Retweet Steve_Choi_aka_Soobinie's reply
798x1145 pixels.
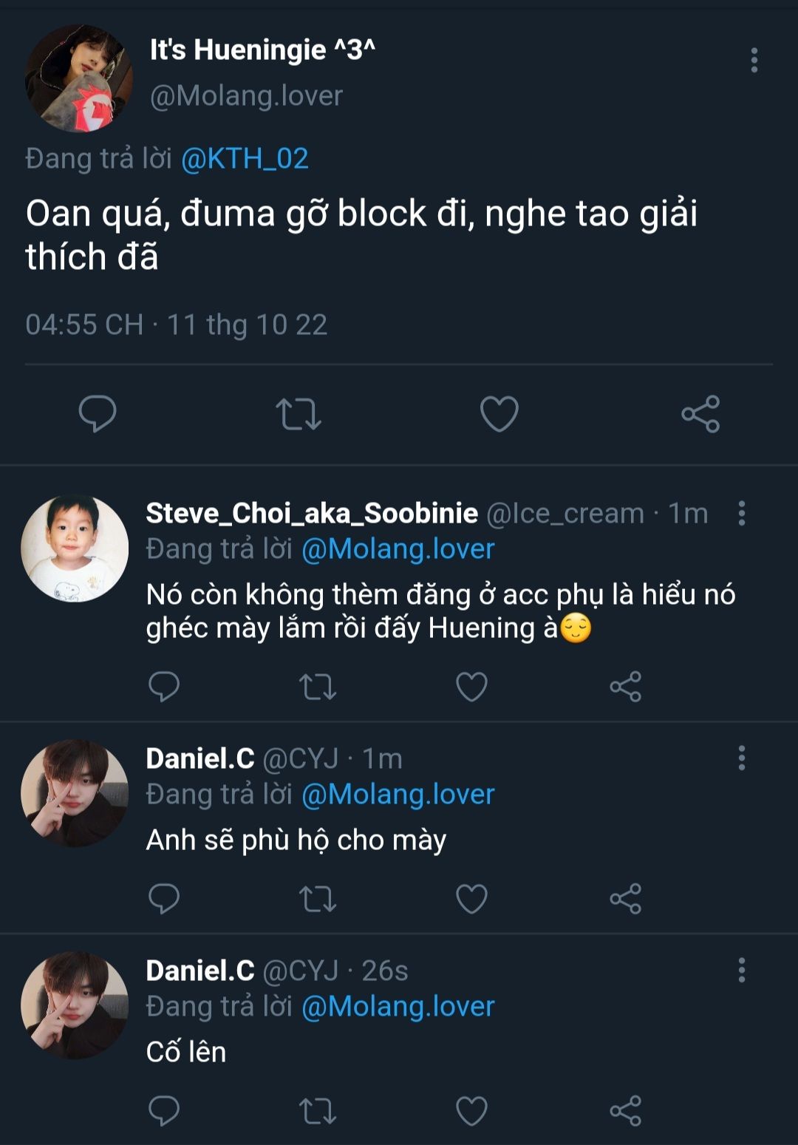(318, 687)
